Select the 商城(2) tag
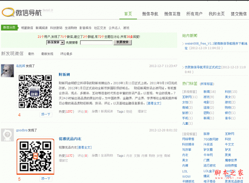249x183 pixels. point(188,108)
